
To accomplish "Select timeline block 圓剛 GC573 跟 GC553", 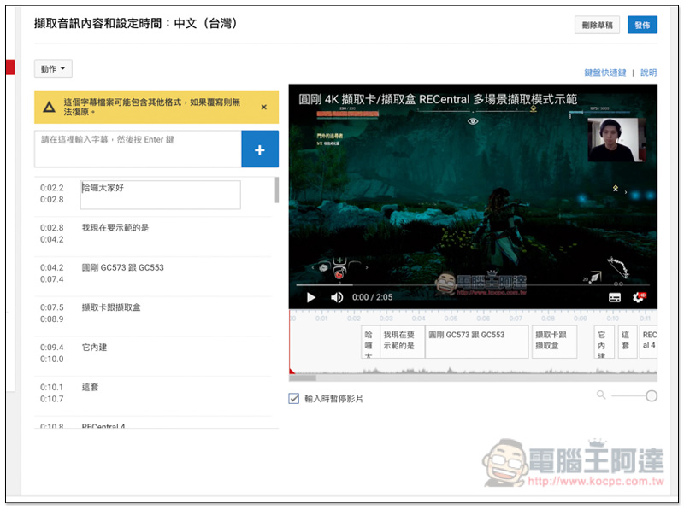I will click(x=477, y=342).
